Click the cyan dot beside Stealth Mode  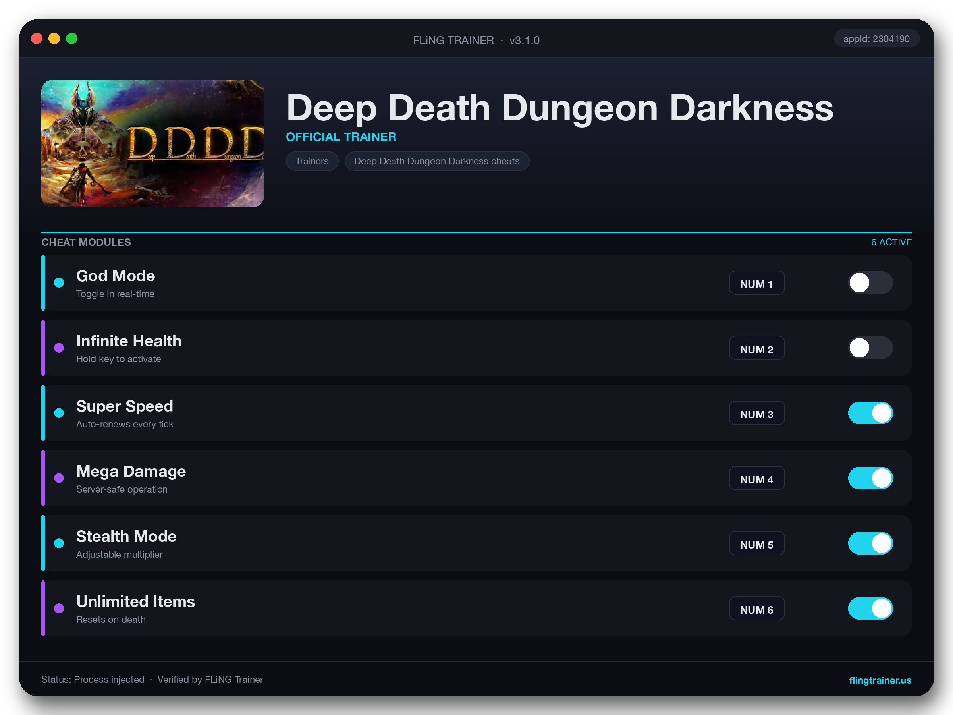click(x=59, y=543)
